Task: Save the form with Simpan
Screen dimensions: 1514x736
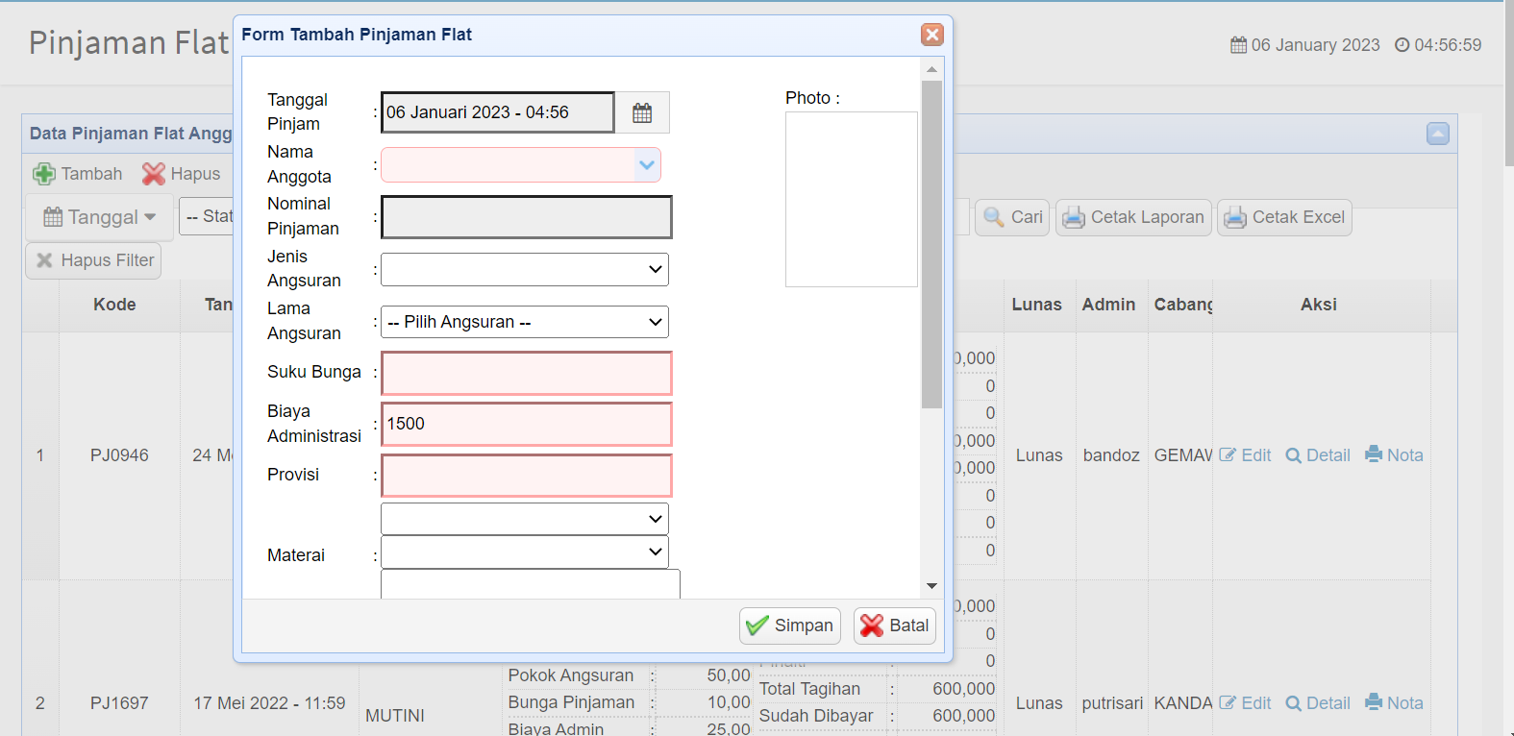Action: (790, 626)
